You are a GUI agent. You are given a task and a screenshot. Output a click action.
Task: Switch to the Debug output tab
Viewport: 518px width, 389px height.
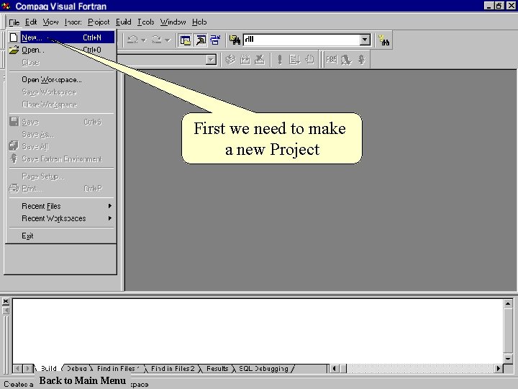[x=77, y=369]
